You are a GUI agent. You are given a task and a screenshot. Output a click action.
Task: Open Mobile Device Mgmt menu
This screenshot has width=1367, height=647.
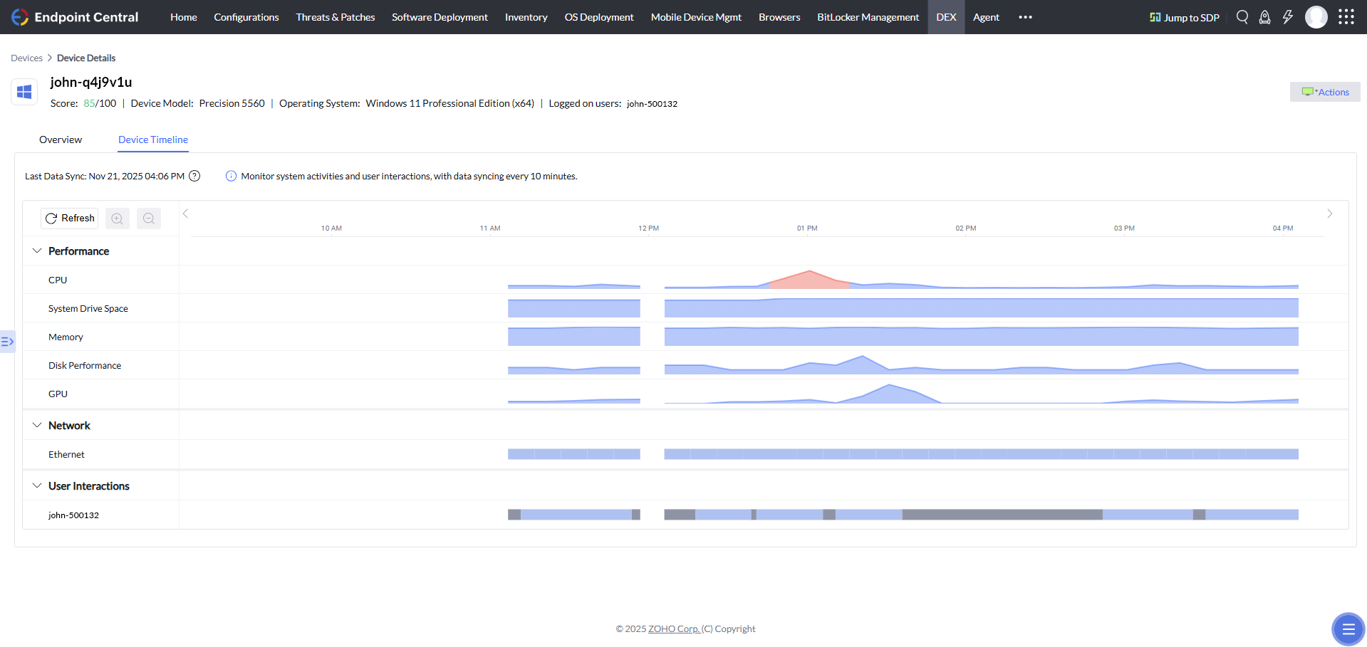coord(696,17)
